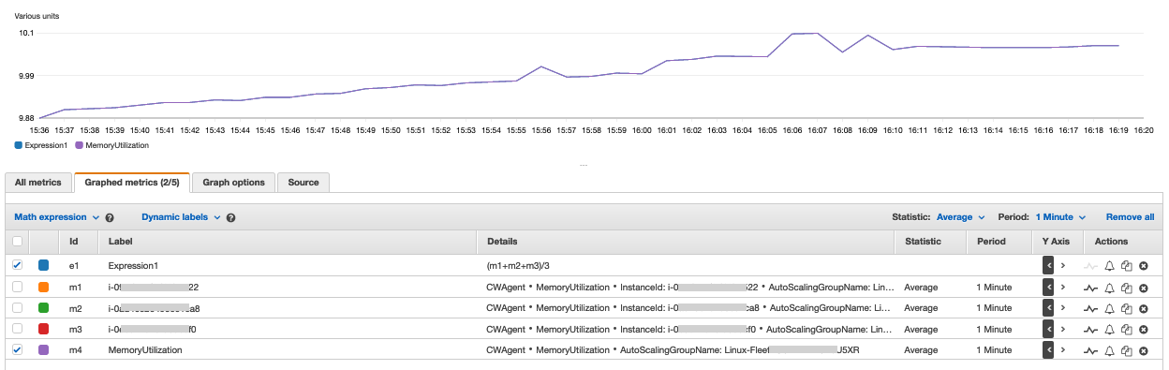Remove the m2 metric row
The height and width of the screenshot is (370, 1169).
1143,308
